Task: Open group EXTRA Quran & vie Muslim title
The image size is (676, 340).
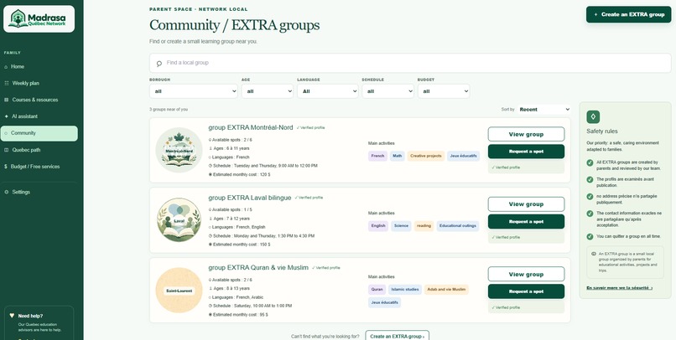Action: click(258, 268)
